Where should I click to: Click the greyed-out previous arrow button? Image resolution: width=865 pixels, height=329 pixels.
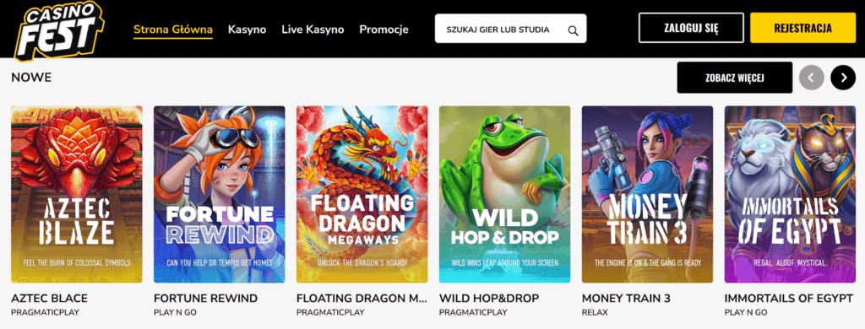pyautogui.click(x=811, y=78)
